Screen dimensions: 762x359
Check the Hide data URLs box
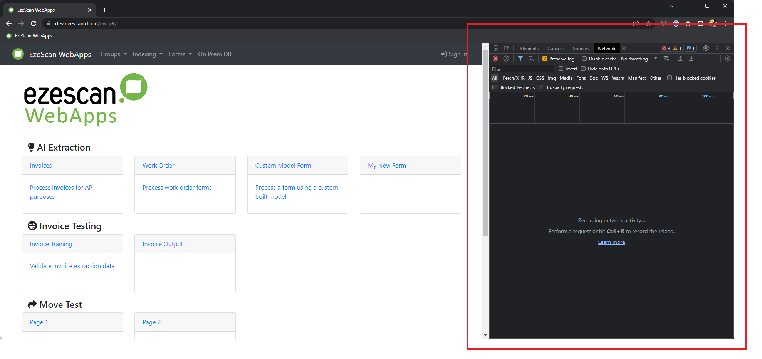(583, 69)
